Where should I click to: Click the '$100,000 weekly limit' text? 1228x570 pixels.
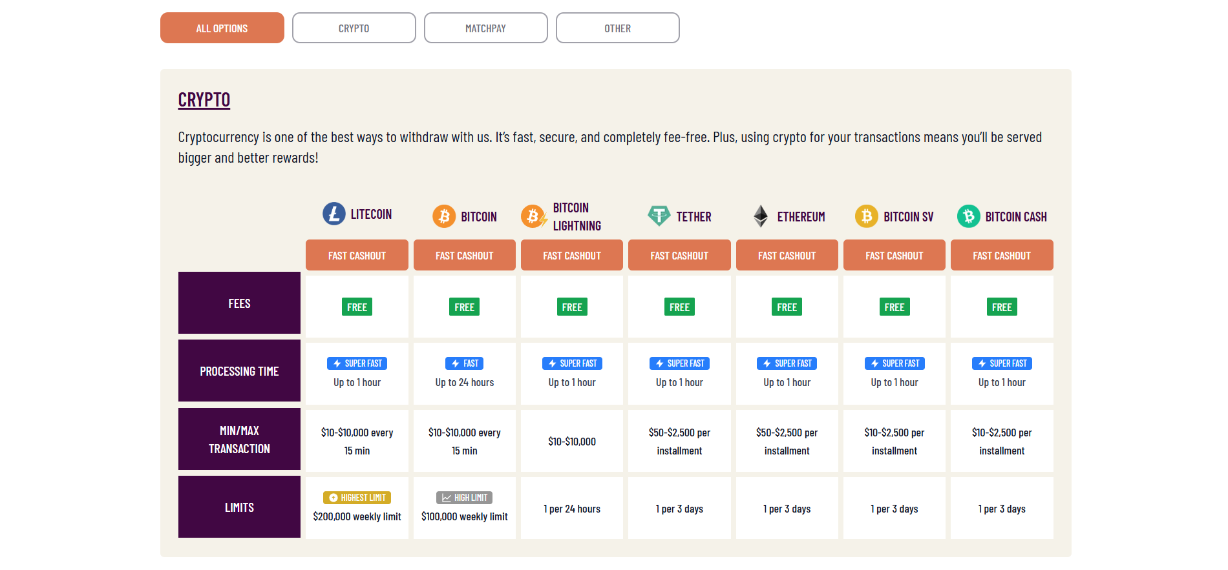pos(465,516)
